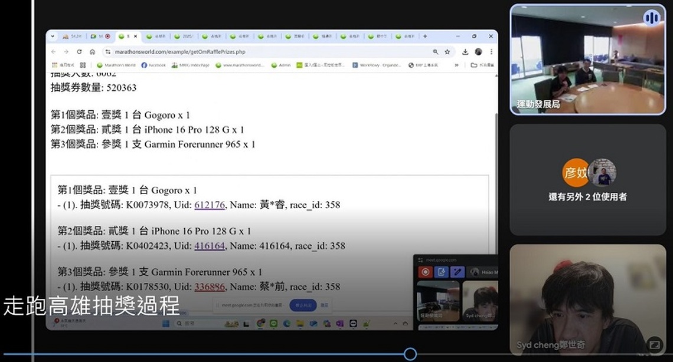The height and width of the screenshot is (362, 673).
Task: Open the bookmarks bar grid icon
Action: (x=83, y=65)
